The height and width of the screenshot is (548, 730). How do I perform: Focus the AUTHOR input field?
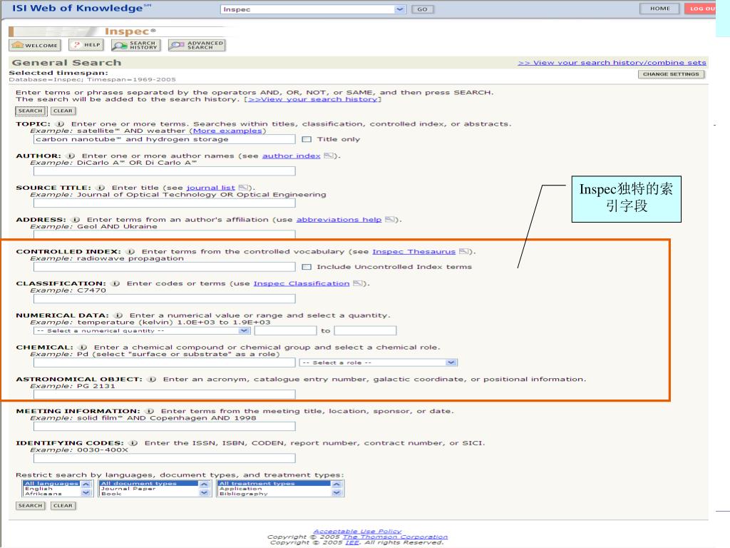point(165,171)
